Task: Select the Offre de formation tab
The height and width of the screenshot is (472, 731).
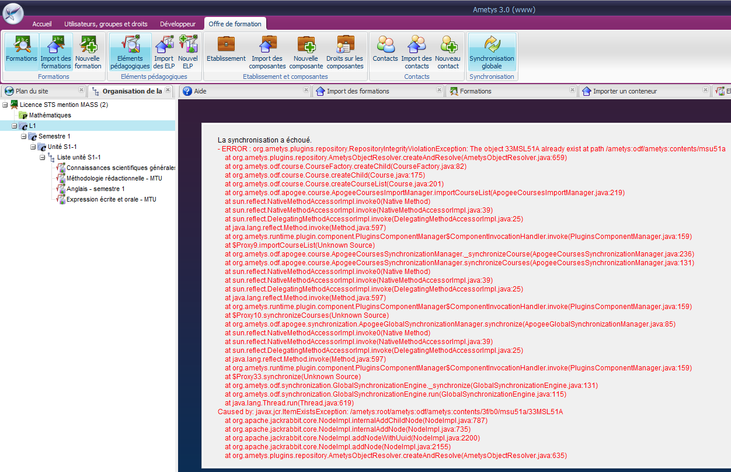Action: [x=235, y=24]
